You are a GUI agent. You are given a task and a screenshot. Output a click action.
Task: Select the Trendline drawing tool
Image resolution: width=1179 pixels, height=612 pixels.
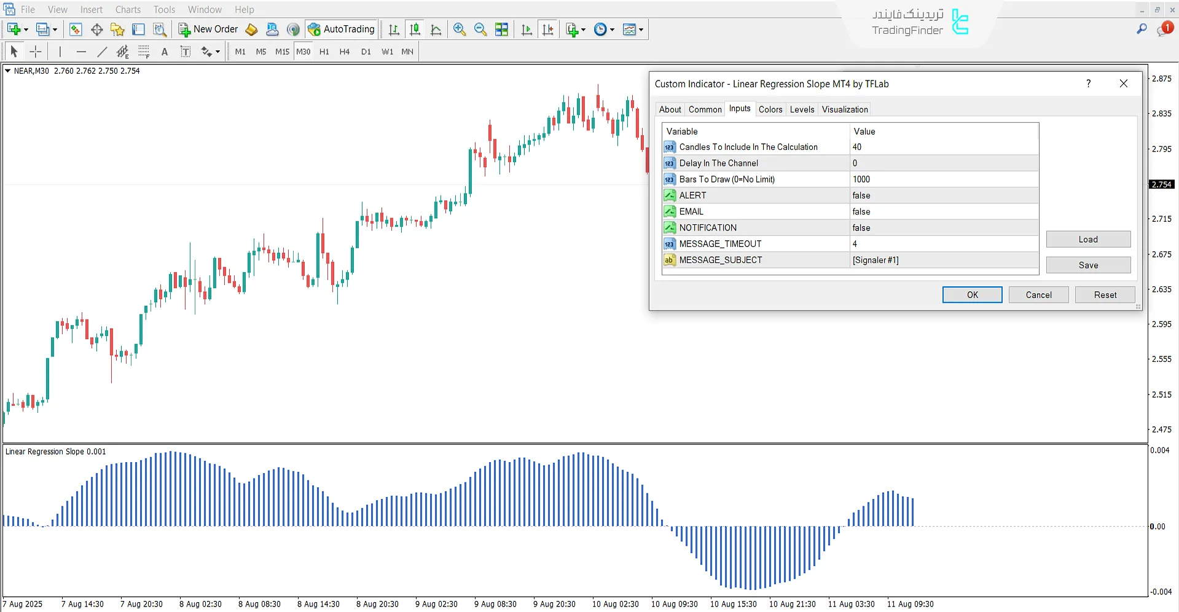(102, 52)
